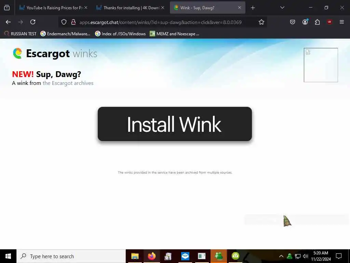Viewport: 350px width, 263px height.
Task: Open a new browser tab
Action: click(x=253, y=8)
